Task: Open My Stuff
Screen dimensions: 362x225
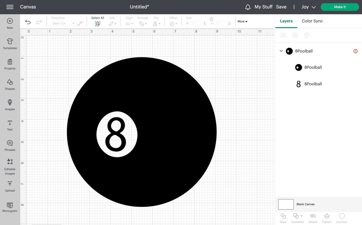Action: point(263,6)
